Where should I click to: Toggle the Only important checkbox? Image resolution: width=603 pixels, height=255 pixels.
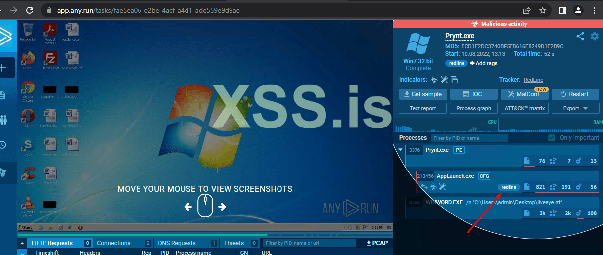click(552, 138)
